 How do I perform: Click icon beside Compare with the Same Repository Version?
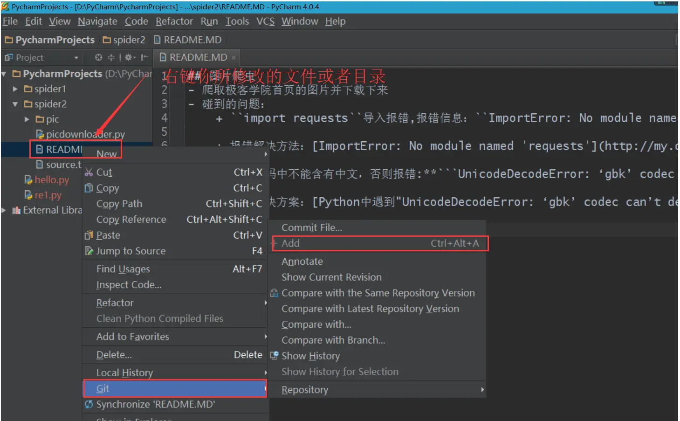[x=275, y=293]
